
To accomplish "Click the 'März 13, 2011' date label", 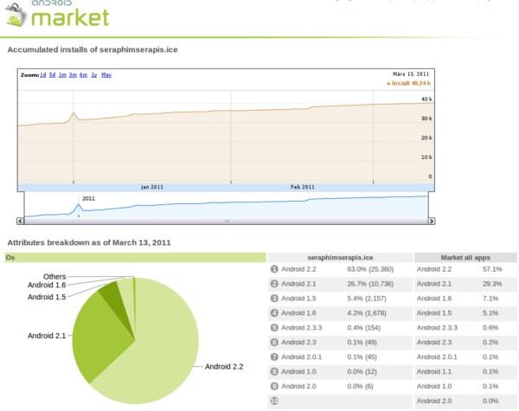I will 411,74.
